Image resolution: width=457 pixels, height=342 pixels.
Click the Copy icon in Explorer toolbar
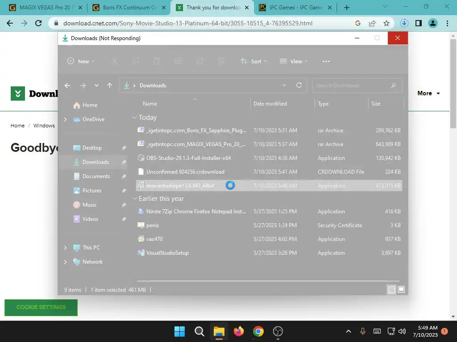click(x=136, y=61)
